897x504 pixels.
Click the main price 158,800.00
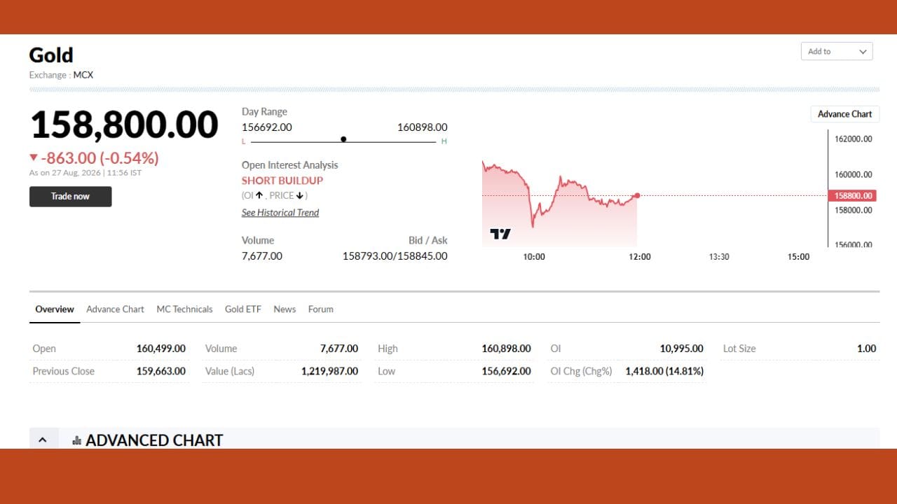pos(124,125)
